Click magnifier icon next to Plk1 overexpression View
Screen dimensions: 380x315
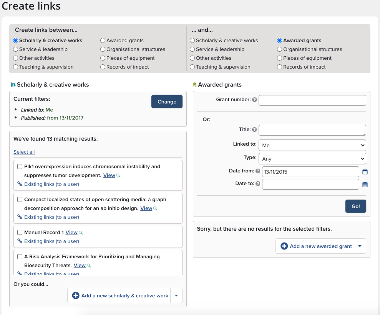[x=118, y=176]
